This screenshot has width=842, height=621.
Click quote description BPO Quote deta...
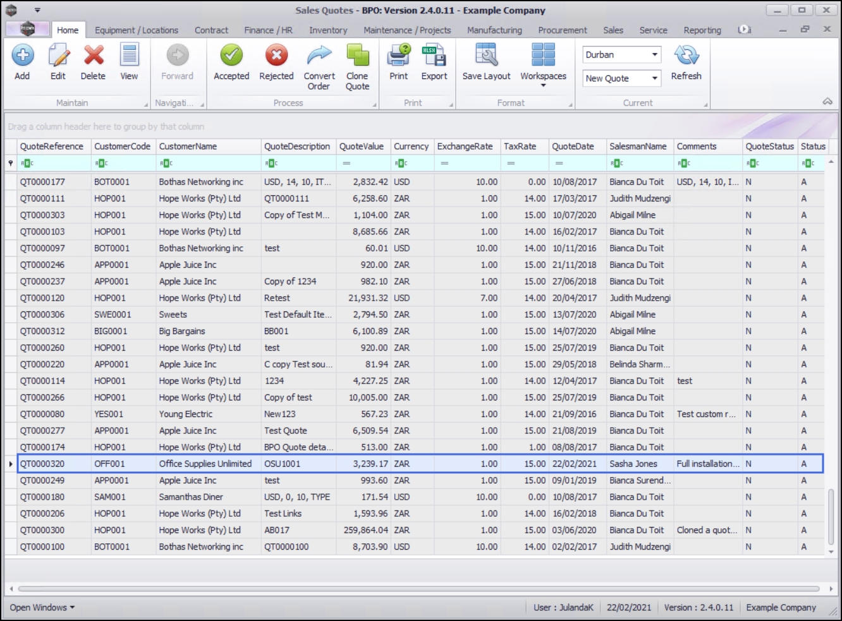[298, 447]
